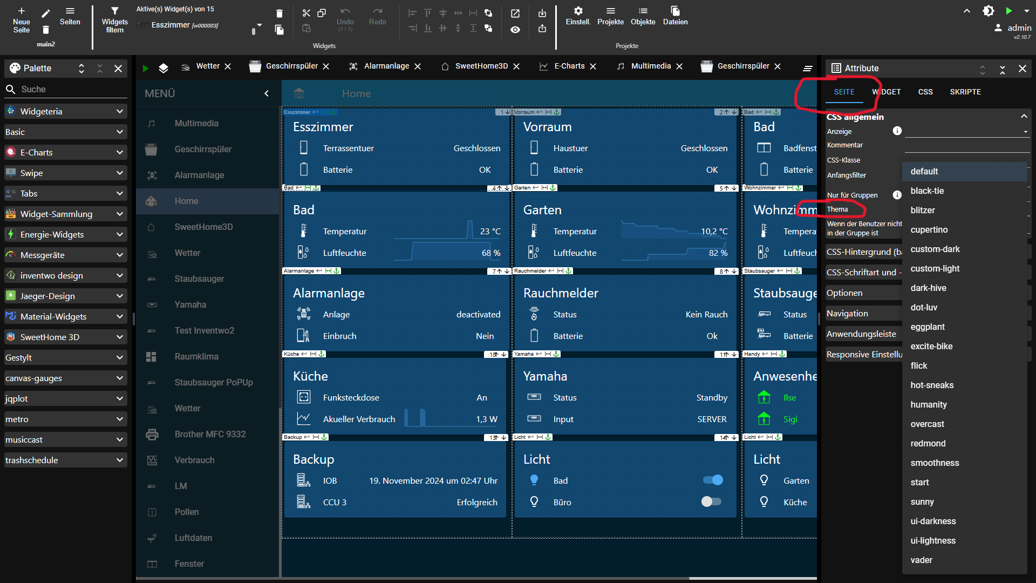Collapse the MENÜ sidebar with arrow
Screen dimensions: 1036x583
[x=267, y=93]
